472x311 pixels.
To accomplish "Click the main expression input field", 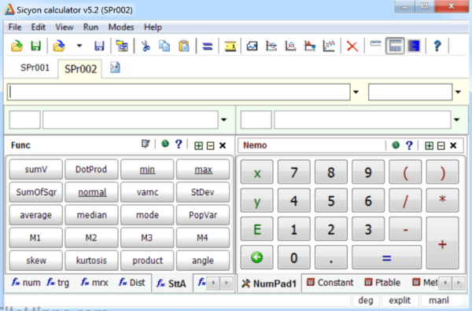I will click(x=179, y=92).
